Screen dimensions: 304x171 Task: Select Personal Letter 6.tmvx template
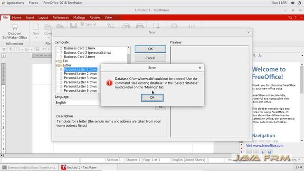(80, 91)
